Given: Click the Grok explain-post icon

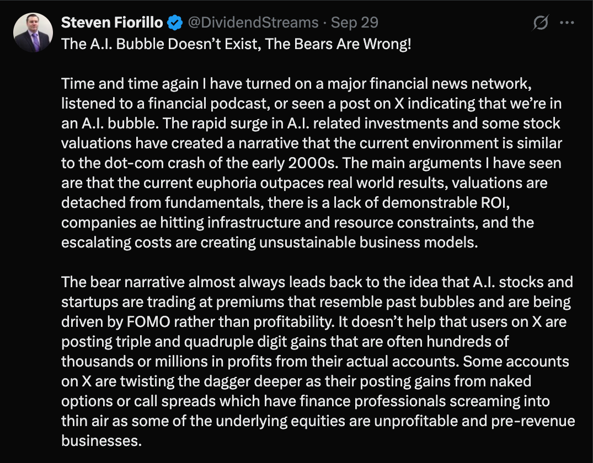Looking at the screenshot, I should (541, 23).
